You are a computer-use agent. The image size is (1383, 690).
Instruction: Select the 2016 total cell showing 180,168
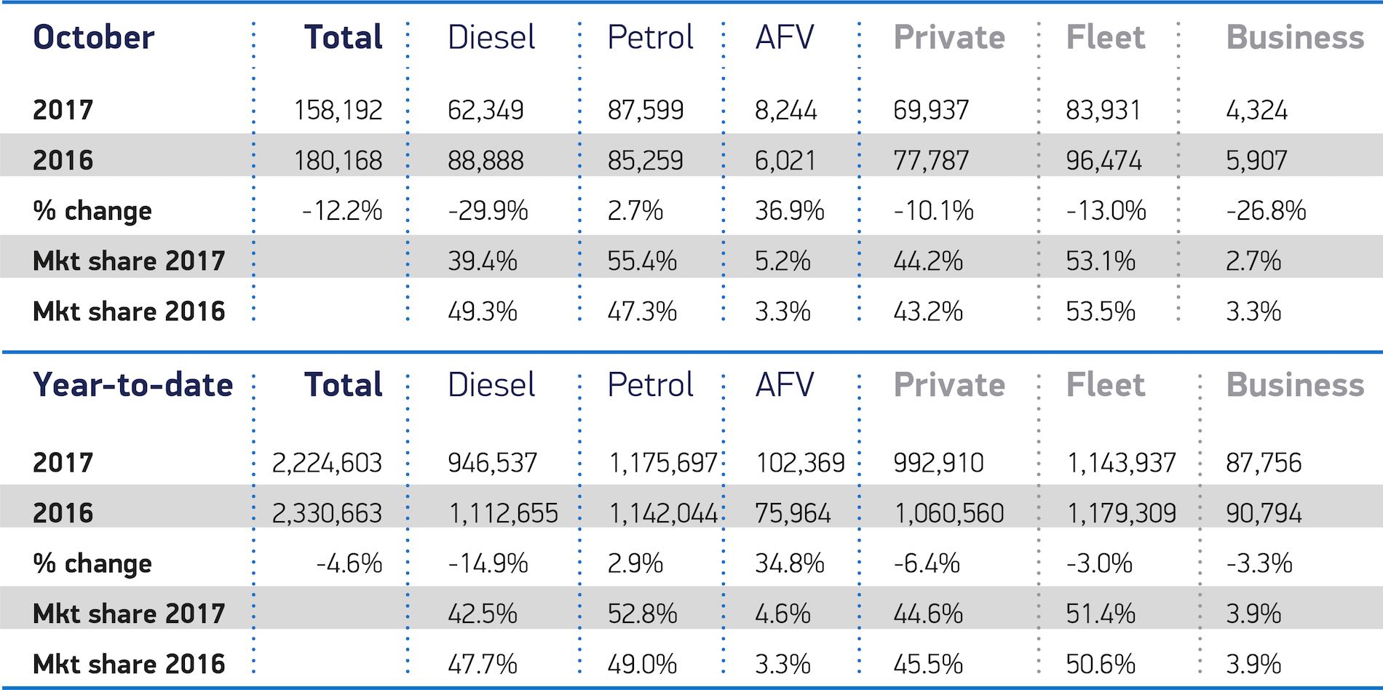click(x=338, y=161)
